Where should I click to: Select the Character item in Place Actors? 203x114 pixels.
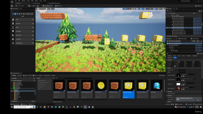point(23,23)
